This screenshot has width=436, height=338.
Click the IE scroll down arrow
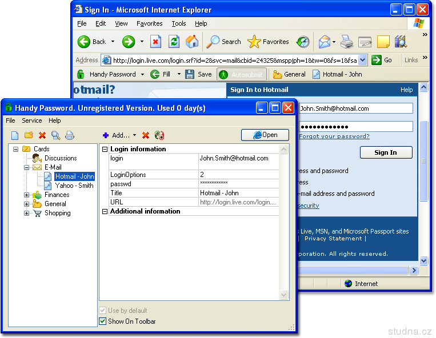(424, 261)
